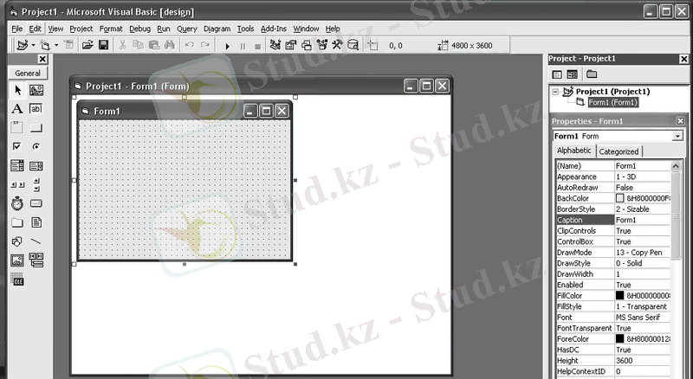Select the OLE container tool
Viewport: 693px width, 379px height.
(17, 279)
